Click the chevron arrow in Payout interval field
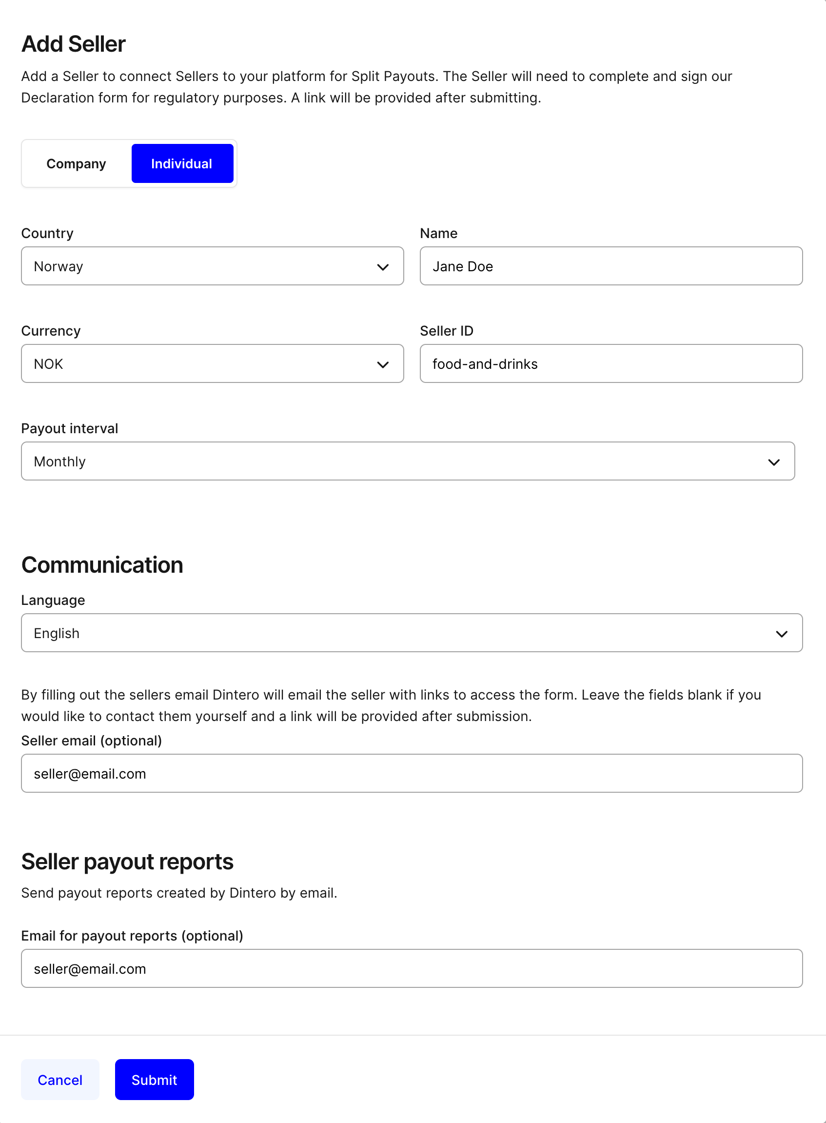 [x=773, y=462]
